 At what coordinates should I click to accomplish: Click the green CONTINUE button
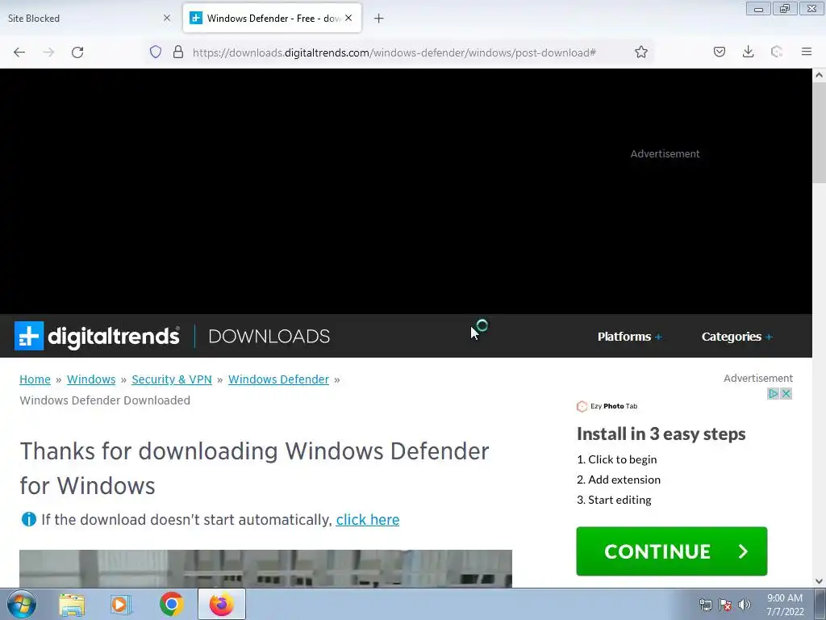pos(672,551)
